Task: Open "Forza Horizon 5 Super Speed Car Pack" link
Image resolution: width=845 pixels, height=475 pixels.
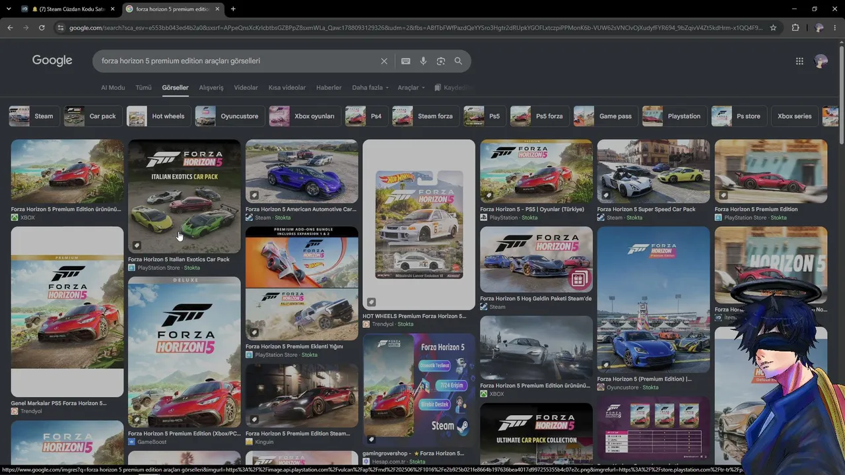Action: [646, 209]
